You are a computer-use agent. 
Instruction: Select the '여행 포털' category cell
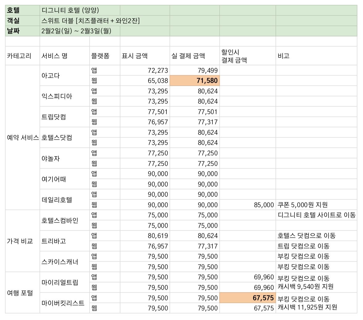pos(23,293)
